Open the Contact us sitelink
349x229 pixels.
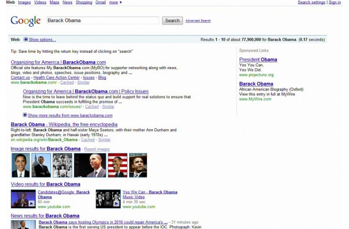click(20, 77)
